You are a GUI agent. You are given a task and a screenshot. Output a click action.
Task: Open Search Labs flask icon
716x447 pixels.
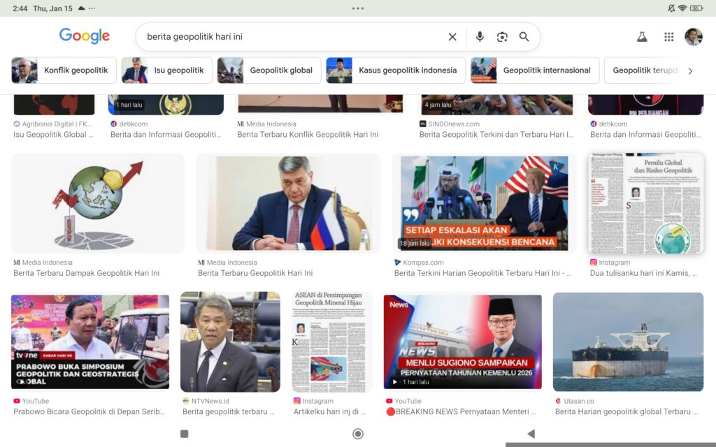pos(642,37)
